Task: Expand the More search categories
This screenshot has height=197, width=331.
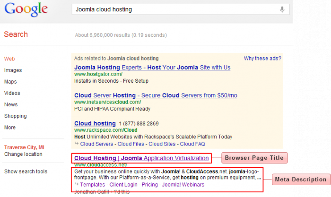Action: click(x=10, y=127)
